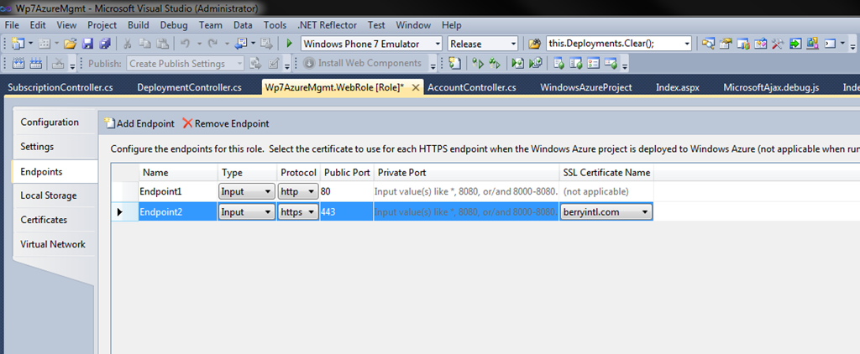Click Remove Endpoint with red X
This screenshot has width=860, height=354.
tap(225, 124)
